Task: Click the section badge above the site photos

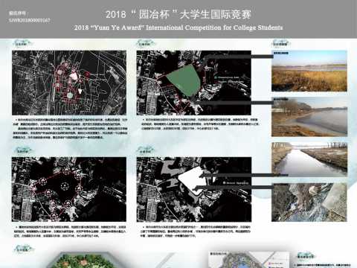Action: pos(281,43)
